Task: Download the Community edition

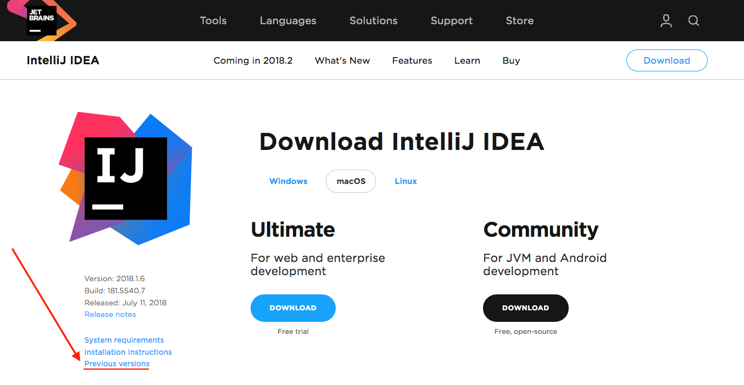Action: (x=525, y=308)
